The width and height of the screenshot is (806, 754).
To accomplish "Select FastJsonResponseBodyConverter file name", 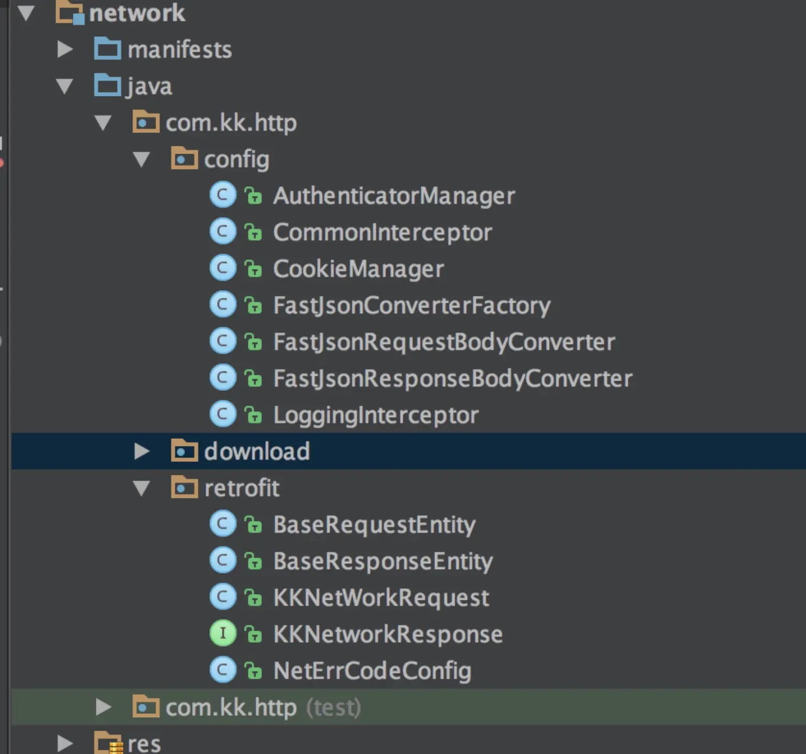I will tap(452, 379).
